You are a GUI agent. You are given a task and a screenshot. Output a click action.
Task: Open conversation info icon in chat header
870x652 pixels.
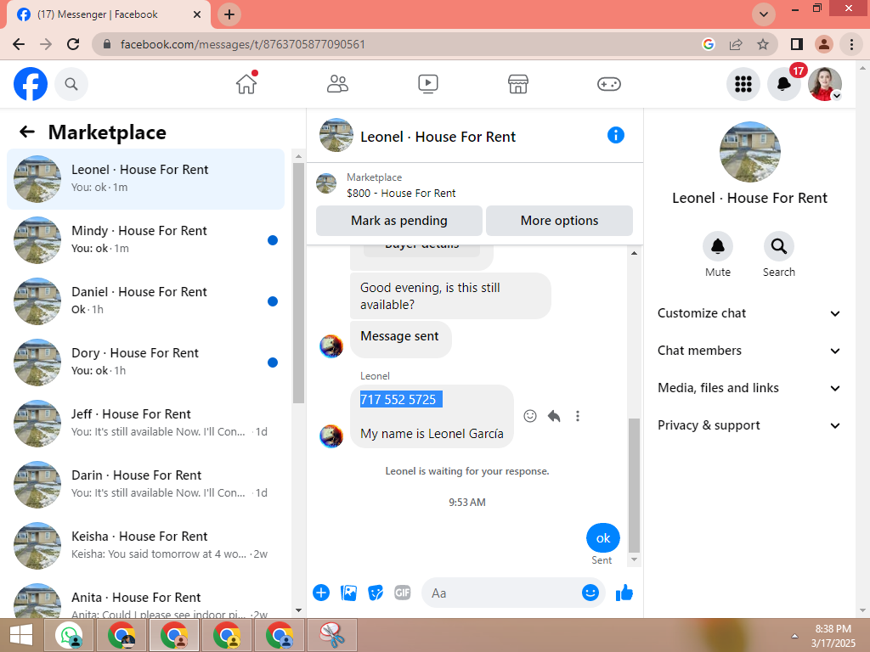point(615,135)
